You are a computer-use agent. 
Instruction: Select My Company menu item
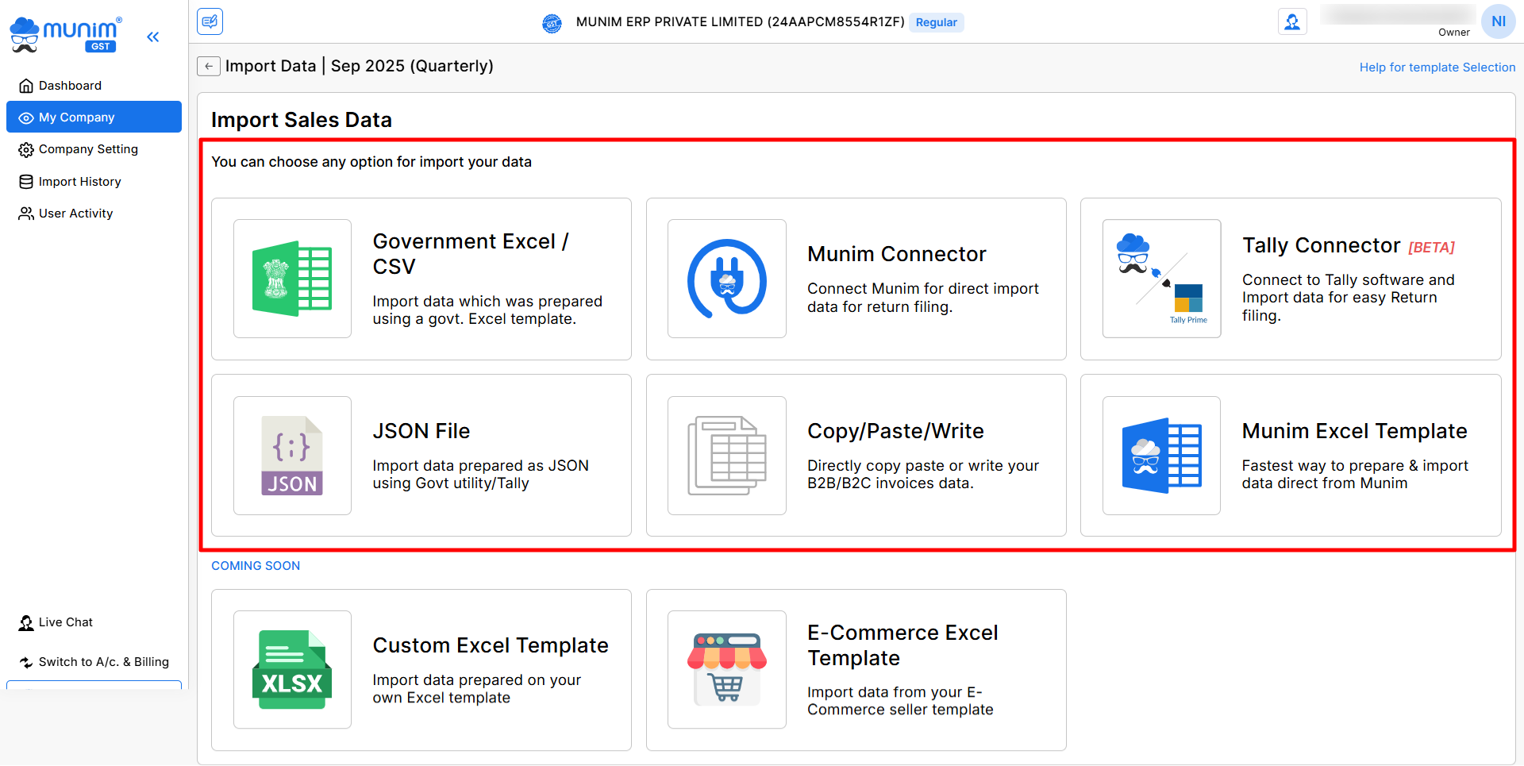[77, 117]
